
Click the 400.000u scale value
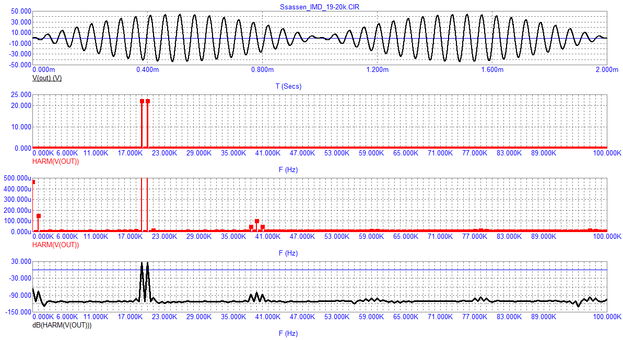tap(17, 189)
